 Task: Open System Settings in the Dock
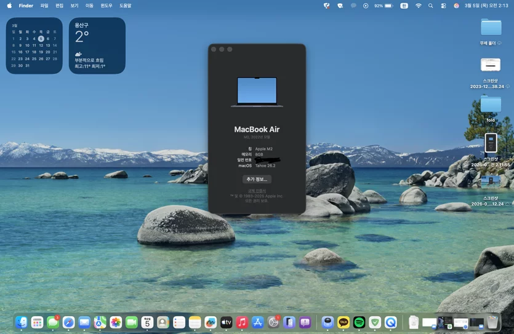(x=273, y=323)
